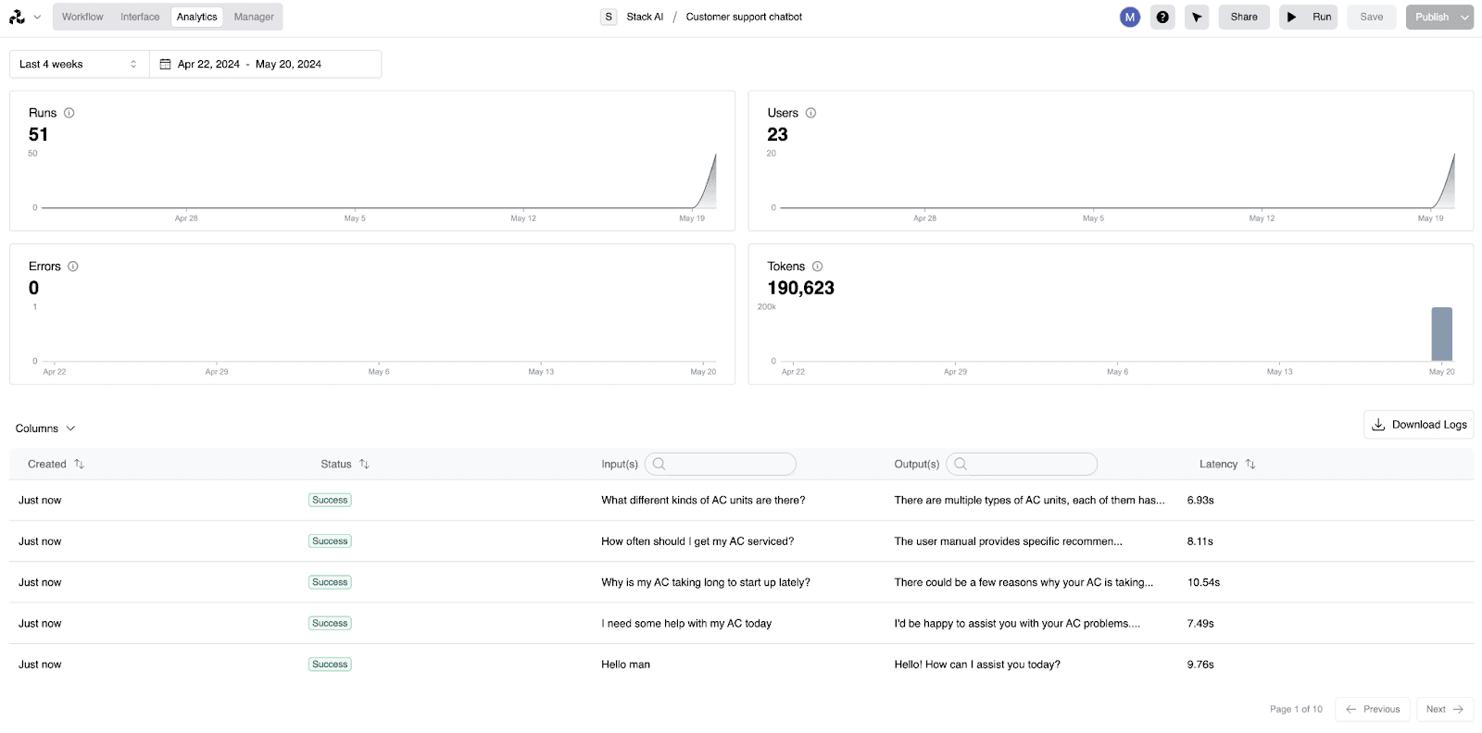This screenshot has width=1482, height=733.
Task: Open the Stack AI breadcrumb link
Action: click(645, 17)
